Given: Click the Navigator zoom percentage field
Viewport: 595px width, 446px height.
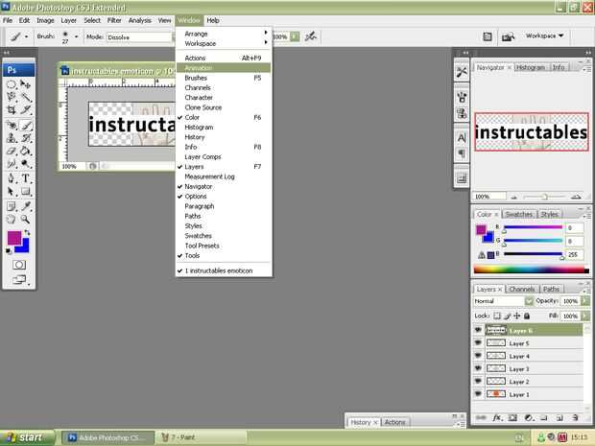Looking at the screenshot, I should click(488, 197).
